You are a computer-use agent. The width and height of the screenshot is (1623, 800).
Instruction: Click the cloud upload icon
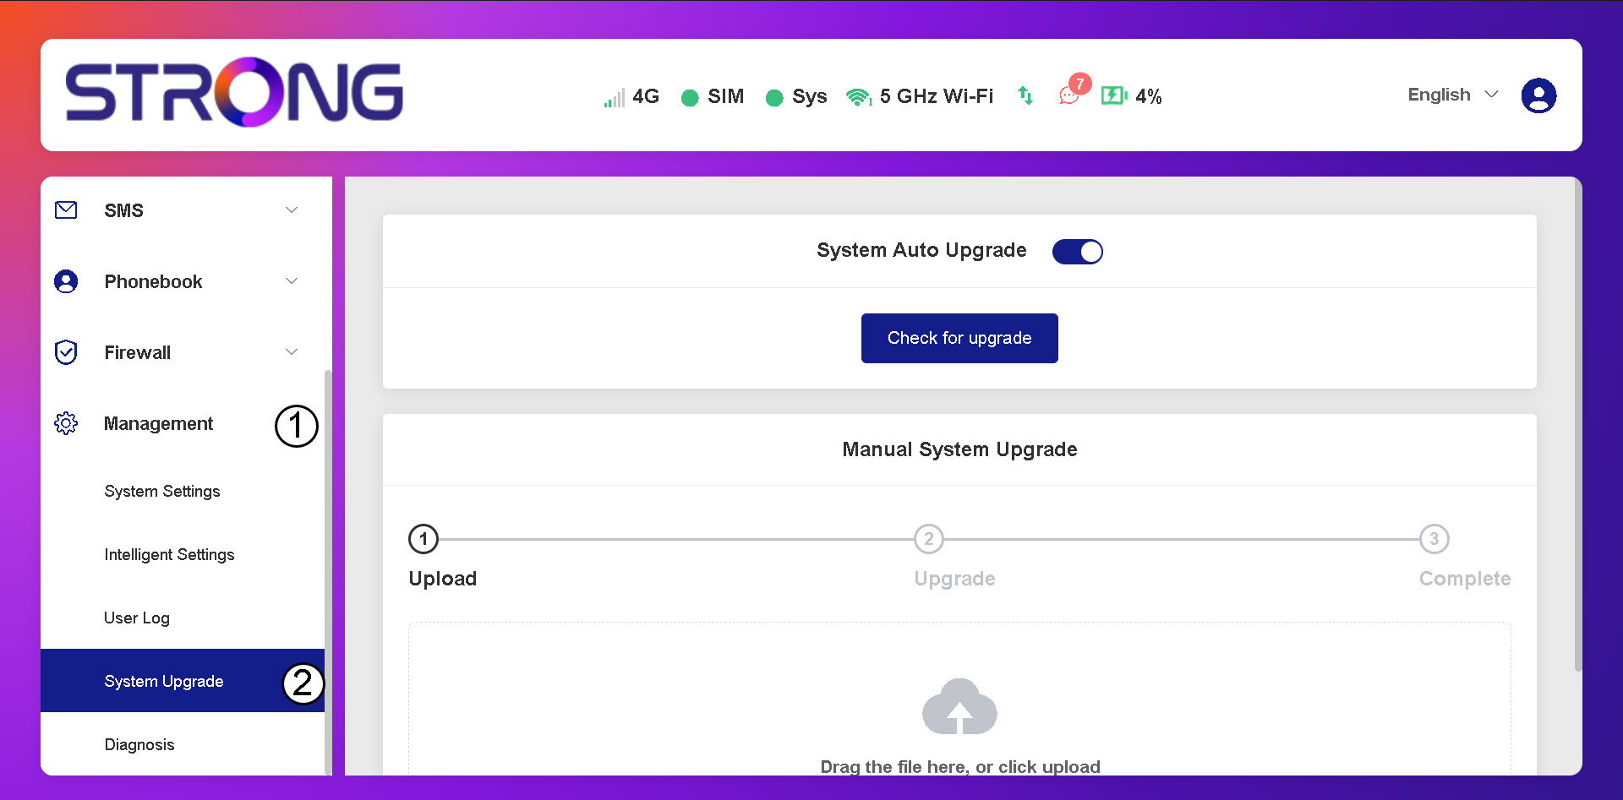pos(959,707)
